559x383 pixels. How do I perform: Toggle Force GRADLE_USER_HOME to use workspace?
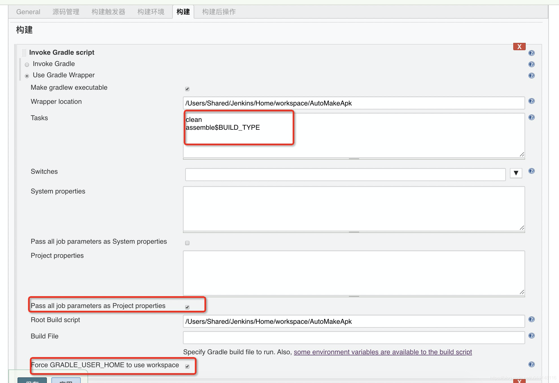click(x=187, y=366)
